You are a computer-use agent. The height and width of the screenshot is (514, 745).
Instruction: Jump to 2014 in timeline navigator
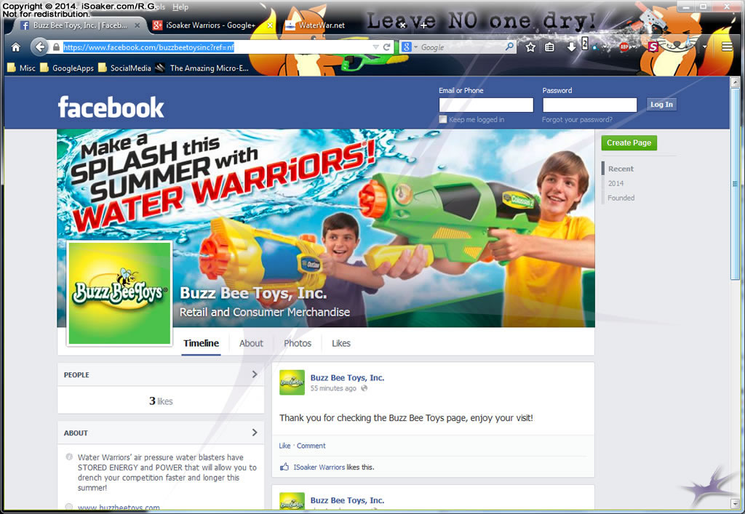pyautogui.click(x=615, y=183)
